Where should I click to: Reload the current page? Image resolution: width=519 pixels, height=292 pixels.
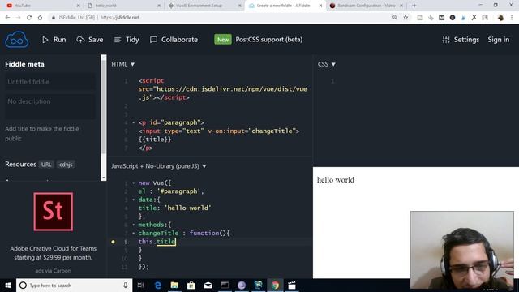coord(29,18)
